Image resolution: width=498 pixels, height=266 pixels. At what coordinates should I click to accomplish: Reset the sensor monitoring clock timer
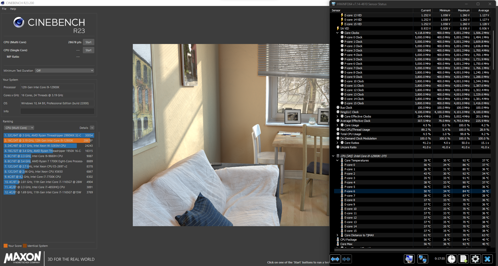[452, 259]
